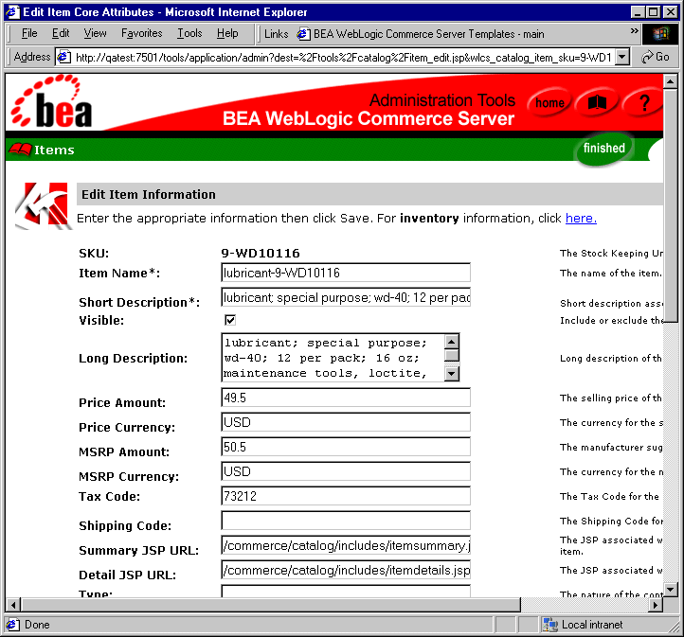Click the horizontal scroll left arrow

tap(13, 605)
